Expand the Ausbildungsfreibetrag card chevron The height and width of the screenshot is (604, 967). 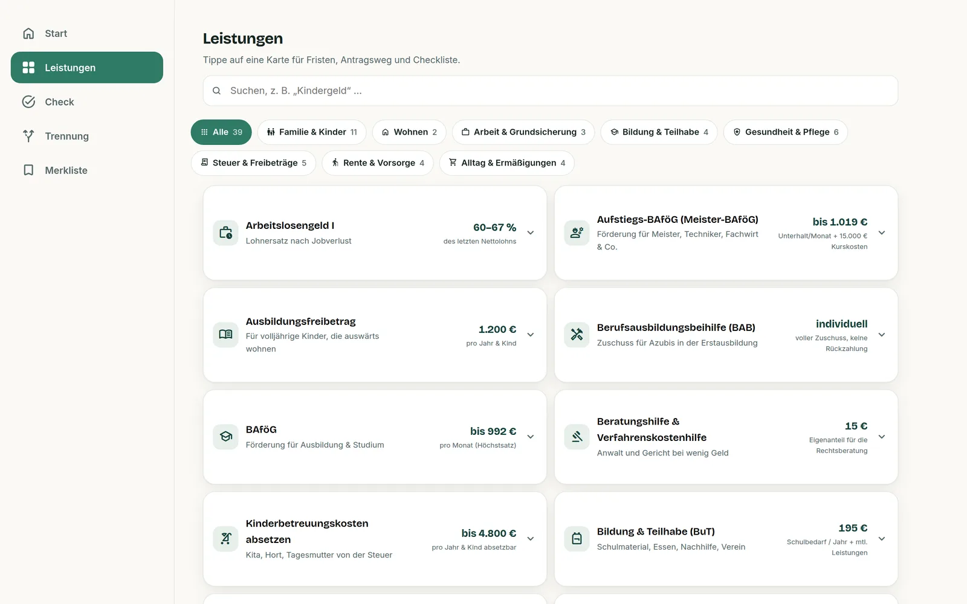coord(531,335)
